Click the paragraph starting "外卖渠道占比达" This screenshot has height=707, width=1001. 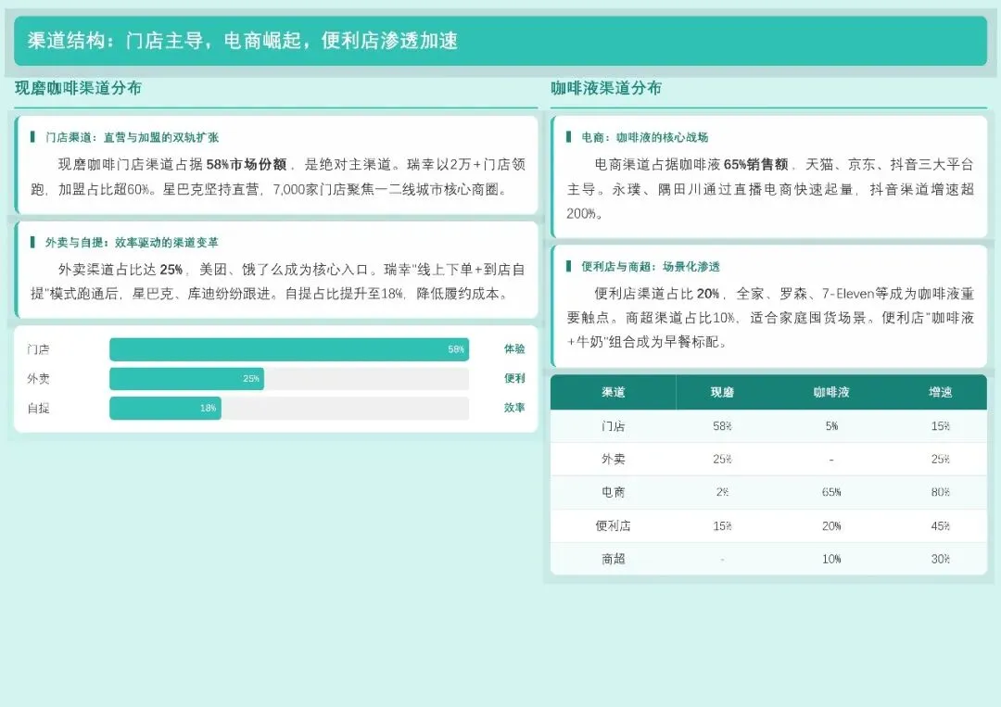coord(278,282)
